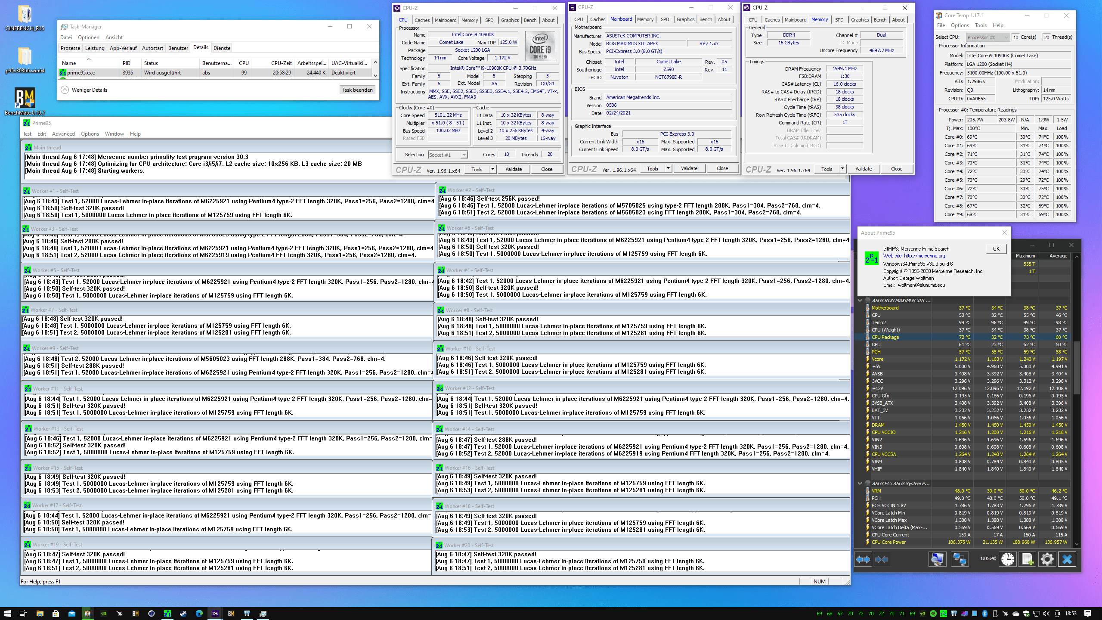The width and height of the screenshot is (1102, 620).
Task: Open Test menu in Prime95
Action: click(27, 134)
